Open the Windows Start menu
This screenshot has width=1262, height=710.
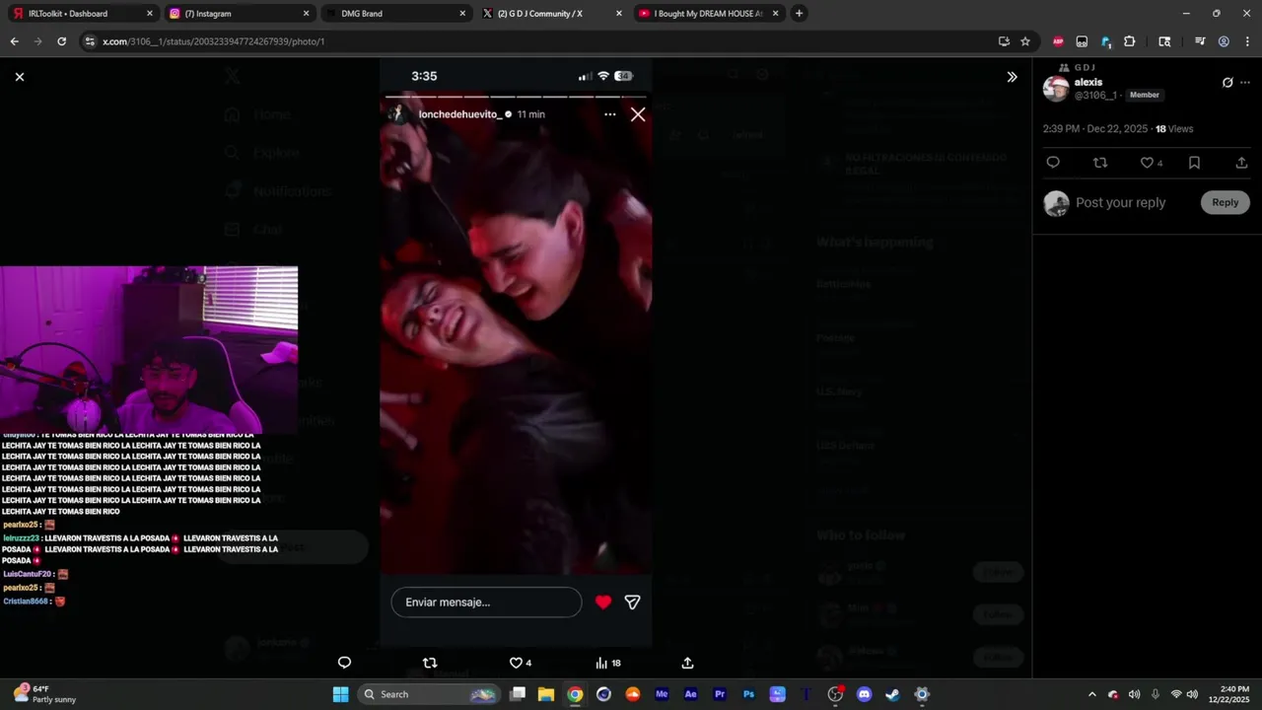point(340,694)
